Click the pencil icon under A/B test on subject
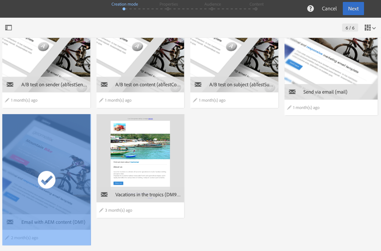 tap(195, 100)
